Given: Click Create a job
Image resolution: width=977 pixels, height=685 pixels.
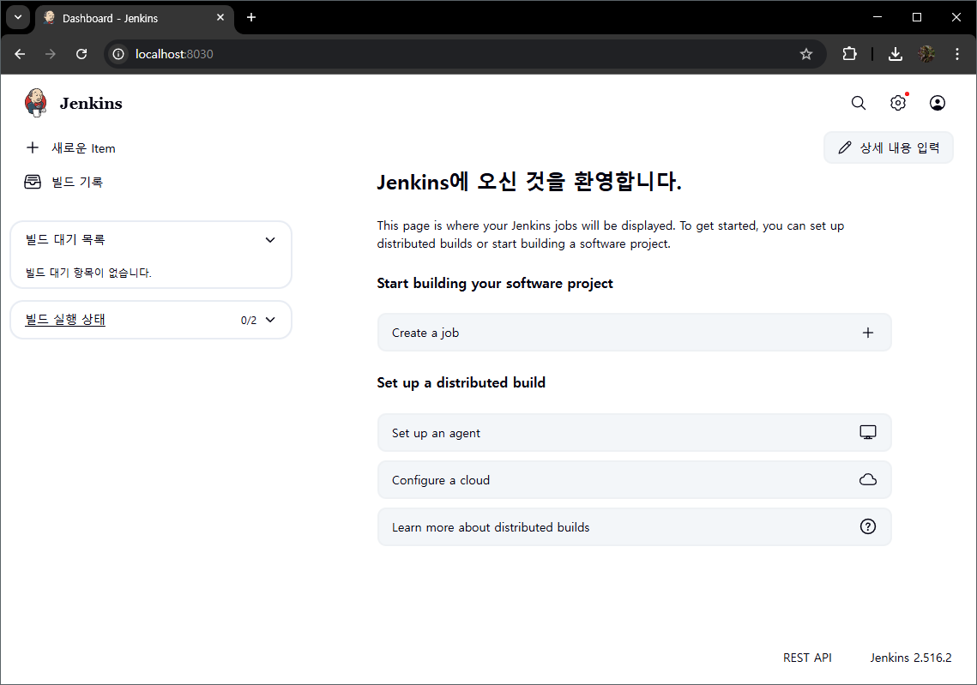Looking at the screenshot, I should pos(634,333).
